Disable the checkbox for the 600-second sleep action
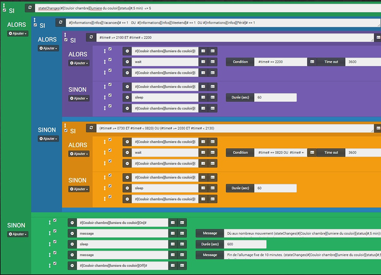The image size is (381, 275). pos(55,242)
